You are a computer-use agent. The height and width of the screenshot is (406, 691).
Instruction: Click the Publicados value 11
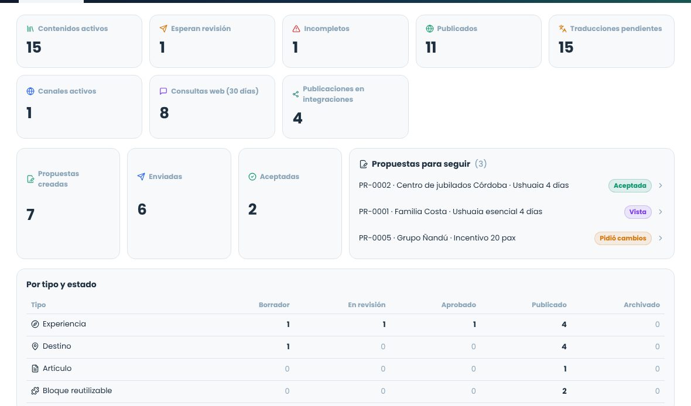point(431,47)
